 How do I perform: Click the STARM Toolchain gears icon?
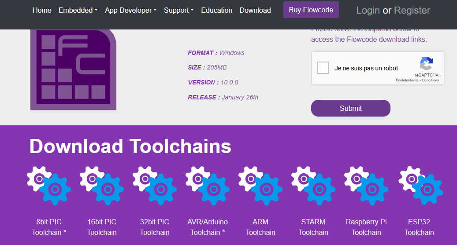pos(313,186)
